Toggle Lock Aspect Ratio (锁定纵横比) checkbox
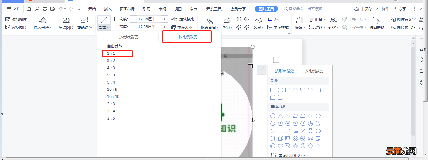Image resolution: width=428 pixels, height=160 pixels. tap(172, 19)
